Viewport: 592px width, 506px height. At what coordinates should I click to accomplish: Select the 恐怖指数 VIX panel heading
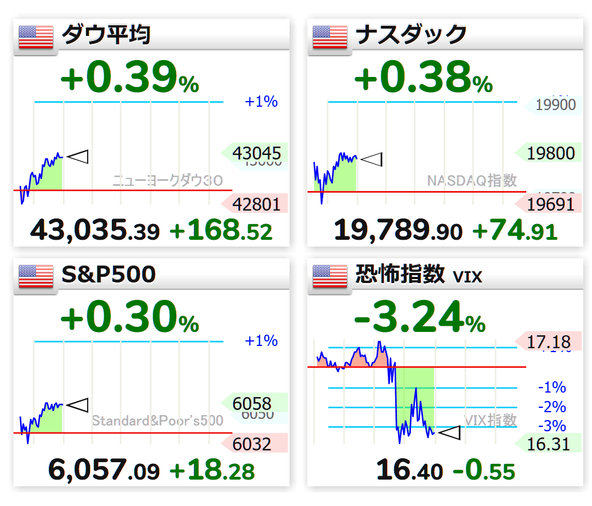(x=419, y=274)
